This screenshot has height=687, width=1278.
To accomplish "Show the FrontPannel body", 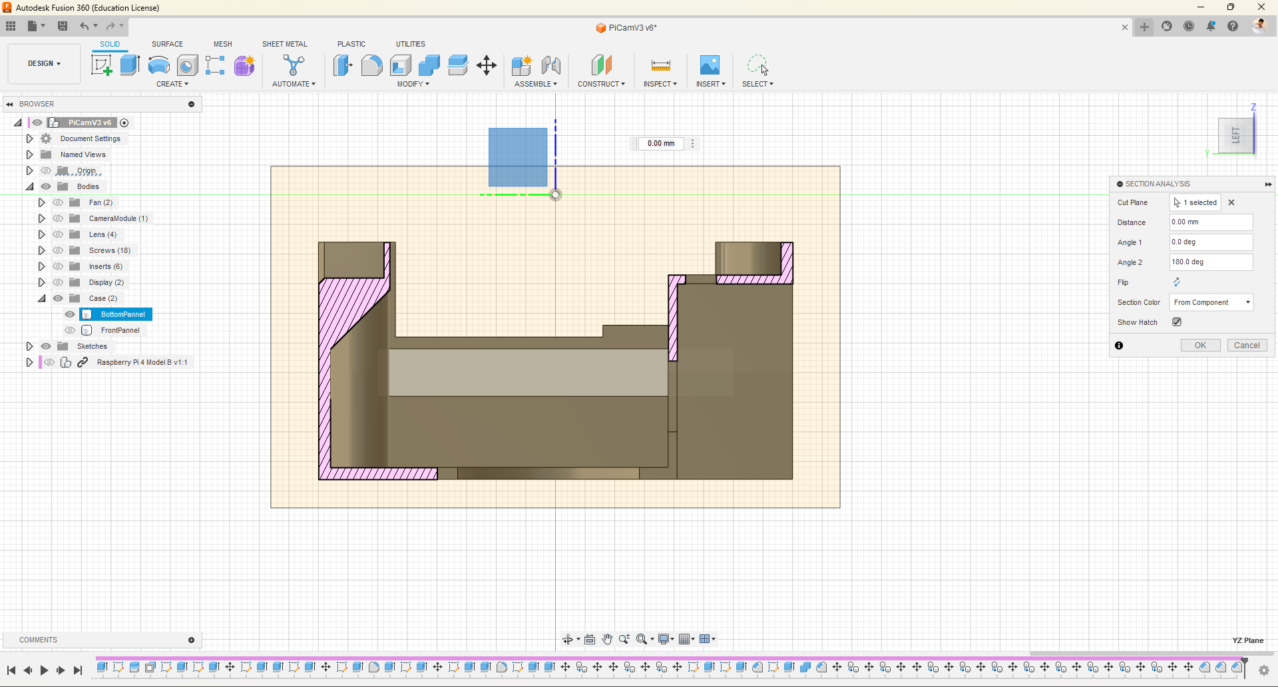I will (70, 330).
